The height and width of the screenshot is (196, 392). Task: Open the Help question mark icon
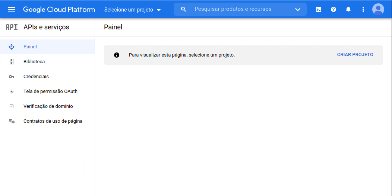[333, 10]
